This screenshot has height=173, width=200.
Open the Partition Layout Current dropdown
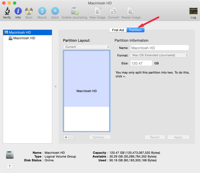(87, 47)
